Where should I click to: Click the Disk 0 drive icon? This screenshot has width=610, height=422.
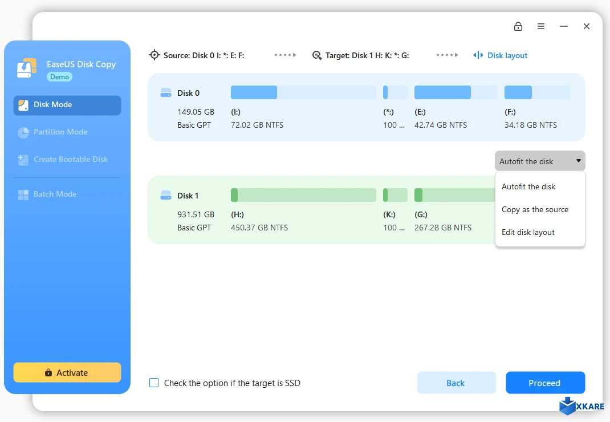(166, 92)
